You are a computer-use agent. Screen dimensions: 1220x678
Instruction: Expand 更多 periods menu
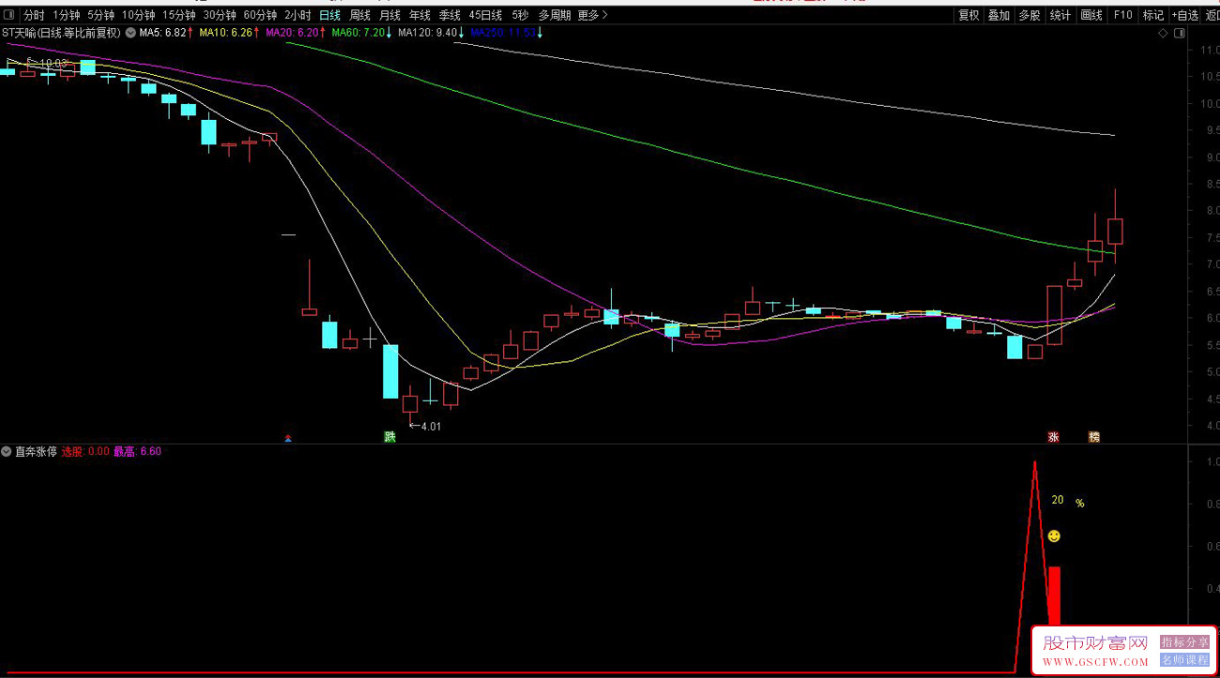pyautogui.click(x=592, y=15)
